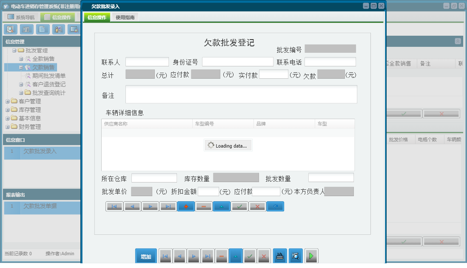The image size is (467, 268).
Task: Expand the 全款销售 tree node
Action: point(21,59)
